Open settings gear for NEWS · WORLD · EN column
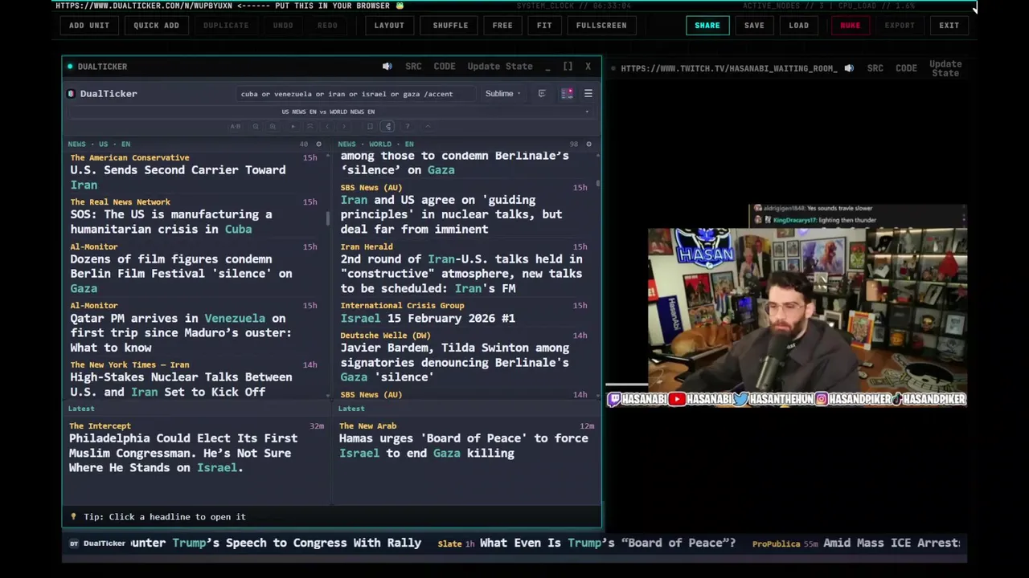Viewport: 1029px width, 578px height. 588,144
